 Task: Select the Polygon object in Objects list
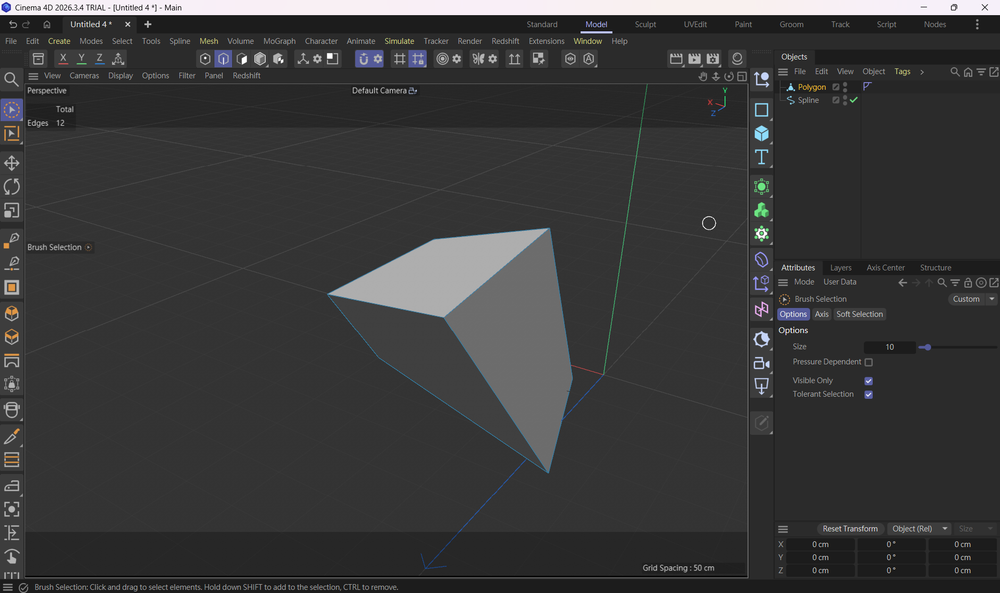(x=812, y=87)
